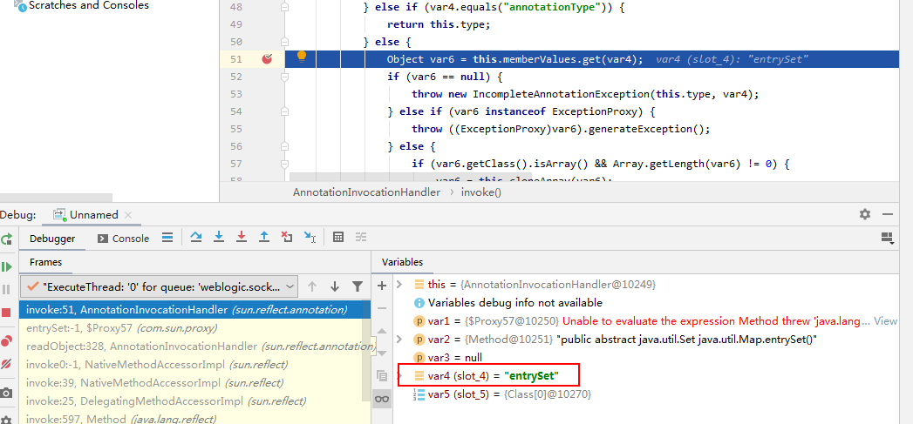Screen dimensions: 913x424
Task: Select the Debugger tab
Action: click(52, 239)
